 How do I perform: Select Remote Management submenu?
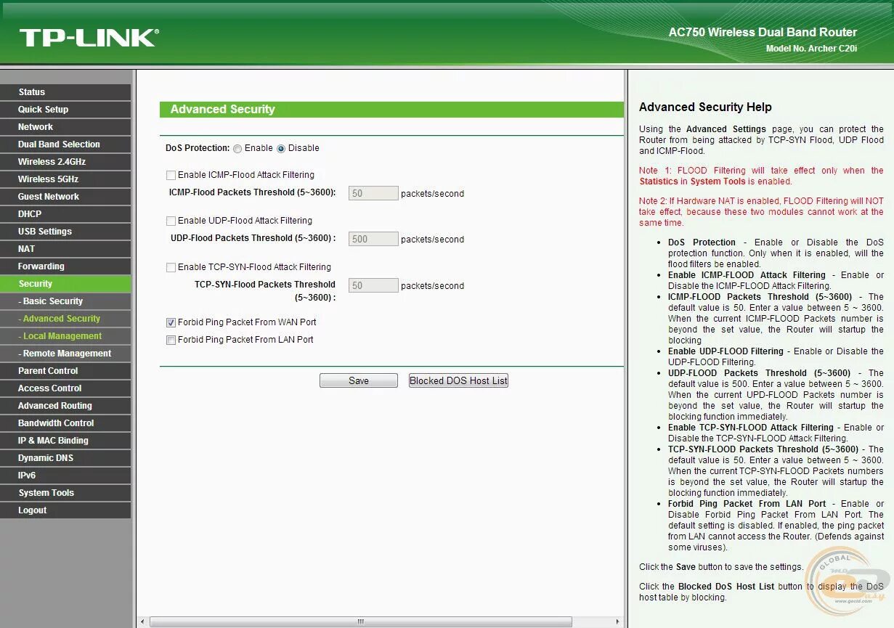click(65, 354)
